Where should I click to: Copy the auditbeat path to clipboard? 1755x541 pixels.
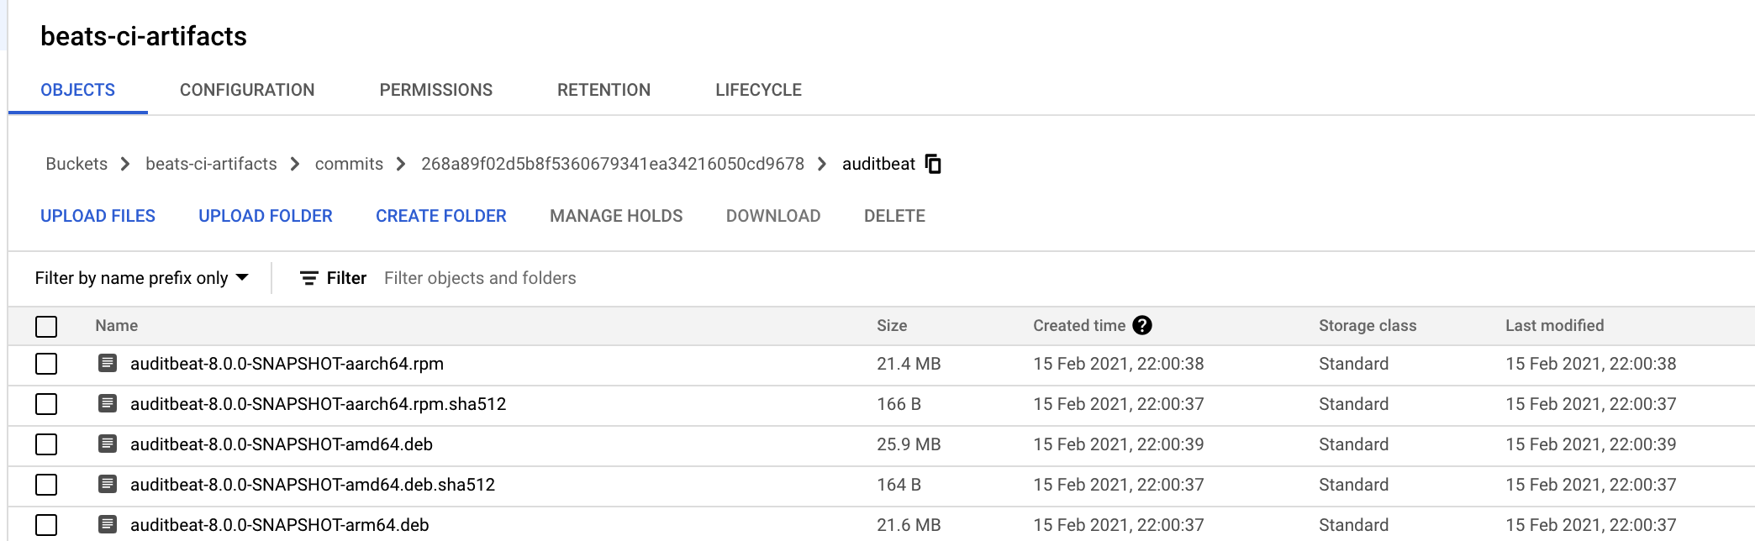[933, 164]
